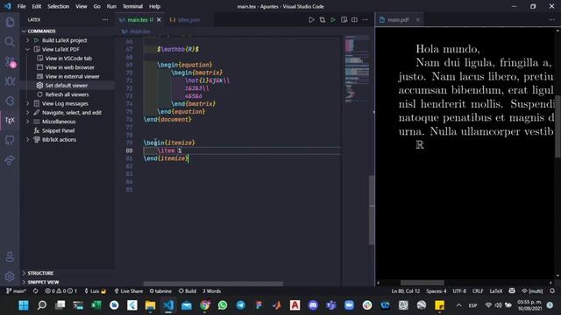Open the editor More Actions ellipsis
This screenshot has width=561, height=315.
366,19
